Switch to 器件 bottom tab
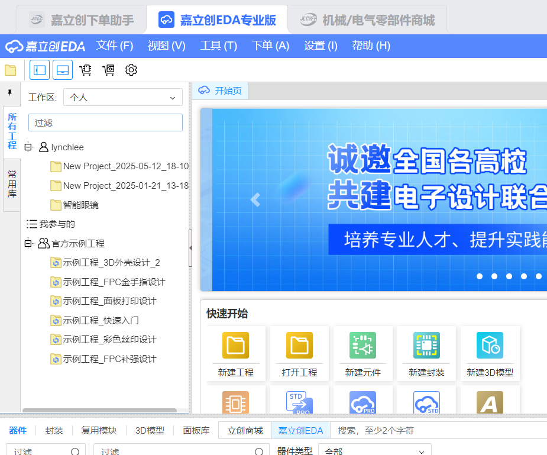 (x=17, y=431)
